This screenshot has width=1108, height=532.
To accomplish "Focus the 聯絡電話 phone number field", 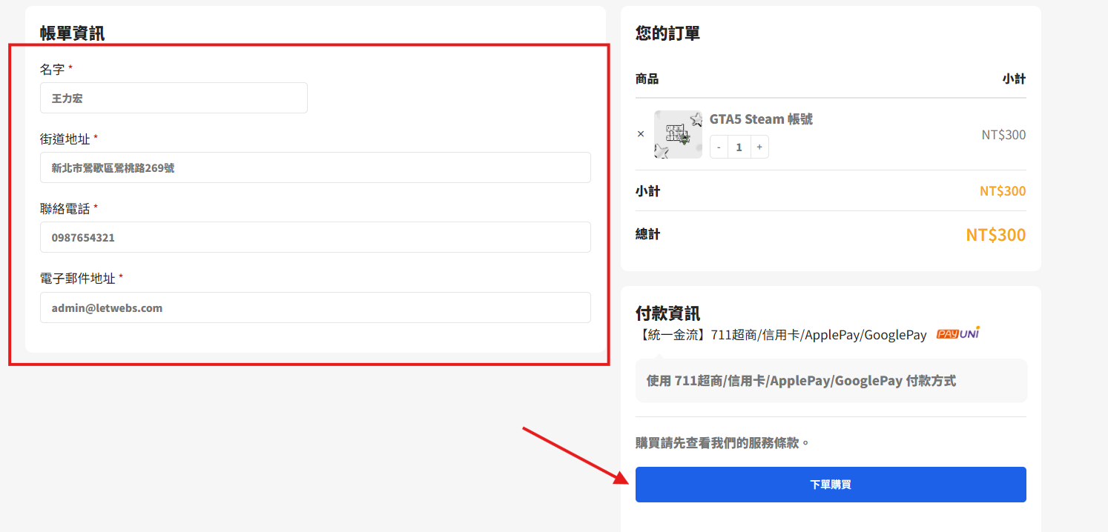I will 315,237.
